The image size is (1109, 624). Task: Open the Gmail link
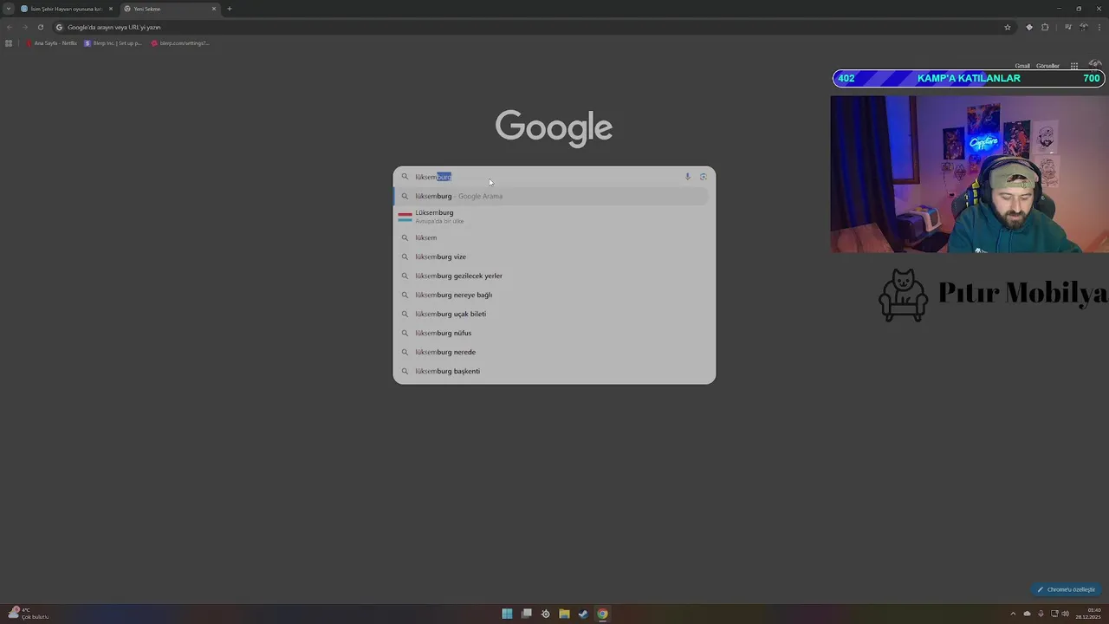[1022, 66]
